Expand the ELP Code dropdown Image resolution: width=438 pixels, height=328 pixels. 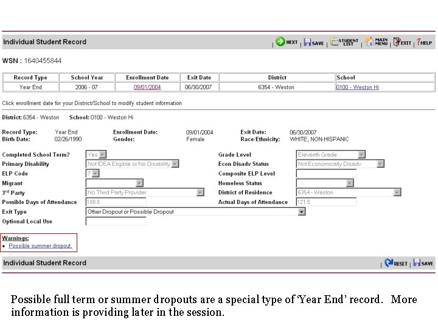[x=96, y=174]
